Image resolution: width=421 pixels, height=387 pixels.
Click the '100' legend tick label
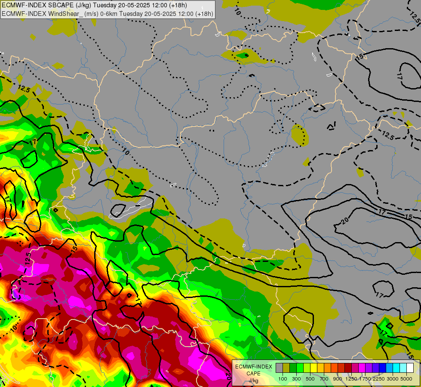pyautogui.click(x=283, y=379)
